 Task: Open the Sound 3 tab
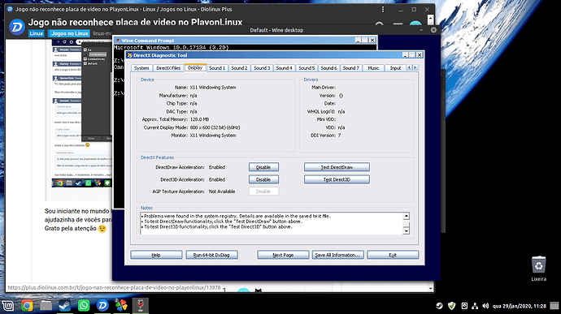coord(262,68)
